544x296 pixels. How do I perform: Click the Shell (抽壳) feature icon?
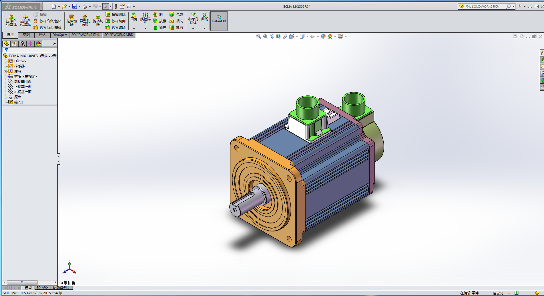point(155,28)
